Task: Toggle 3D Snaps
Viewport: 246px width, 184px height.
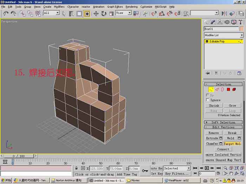Action: coord(154,14)
